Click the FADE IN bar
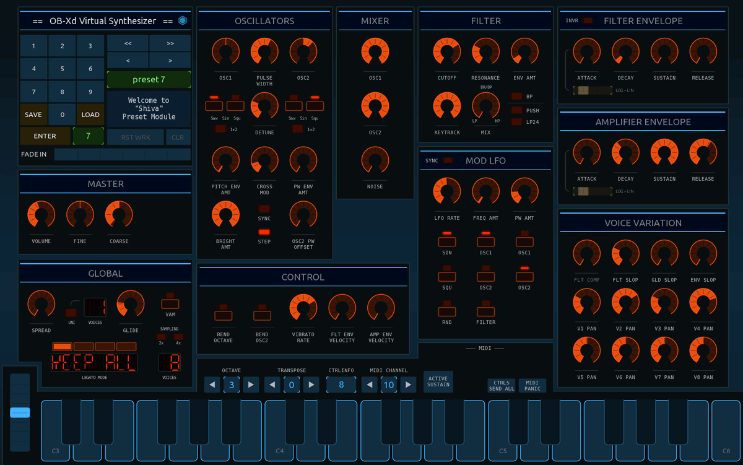743x465 pixels. [123, 154]
